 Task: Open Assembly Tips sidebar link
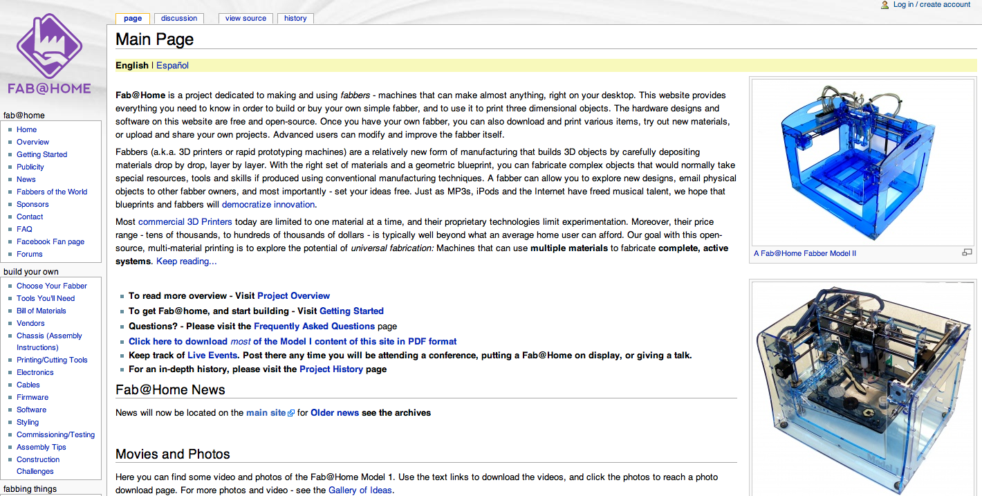(x=41, y=447)
